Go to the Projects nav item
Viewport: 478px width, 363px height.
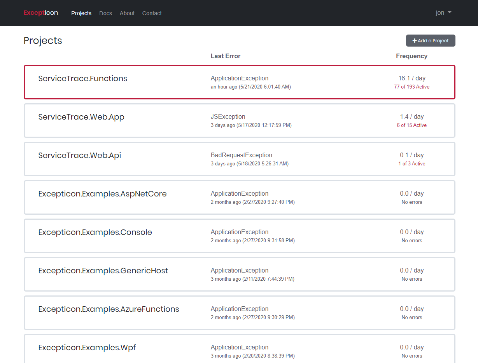(x=81, y=13)
